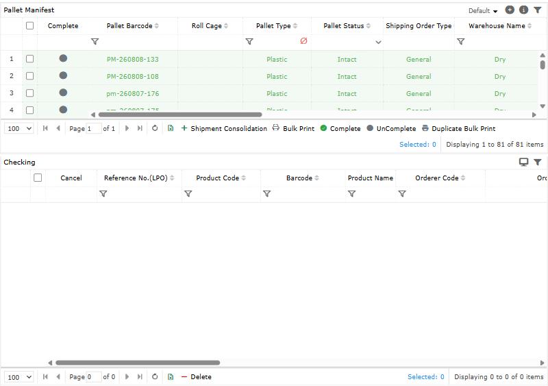
Task: Click Pallet Manifest vertical scrollbar thumb
Action: pyautogui.click(x=543, y=64)
